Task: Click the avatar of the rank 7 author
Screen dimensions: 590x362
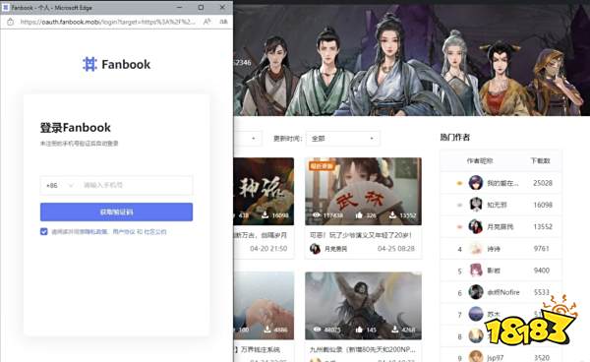Action: coord(476,314)
